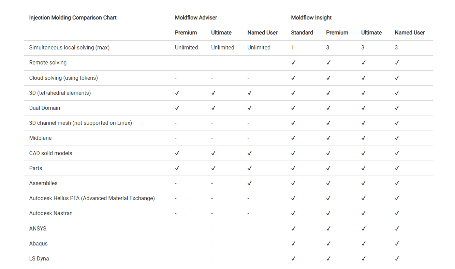
Task: Click ANSYS checkmark under Insight Premium
Action: tap(328, 229)
